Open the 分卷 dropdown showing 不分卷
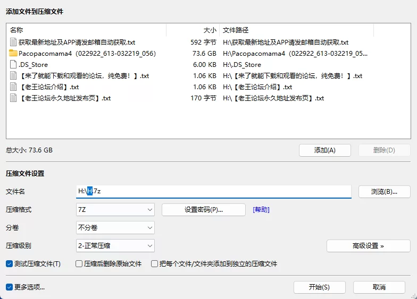 pyautogui.click(x=115, y=227)
